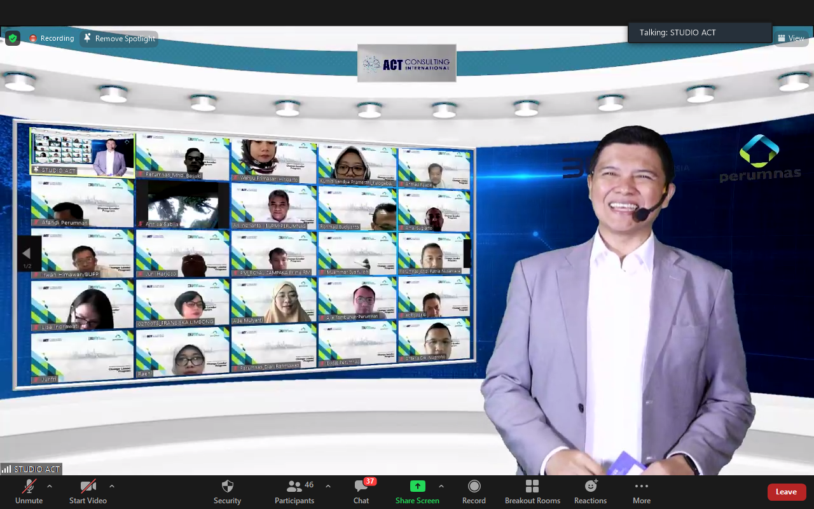Expand audio options caret beside Unmute

[x=50, y=486]
